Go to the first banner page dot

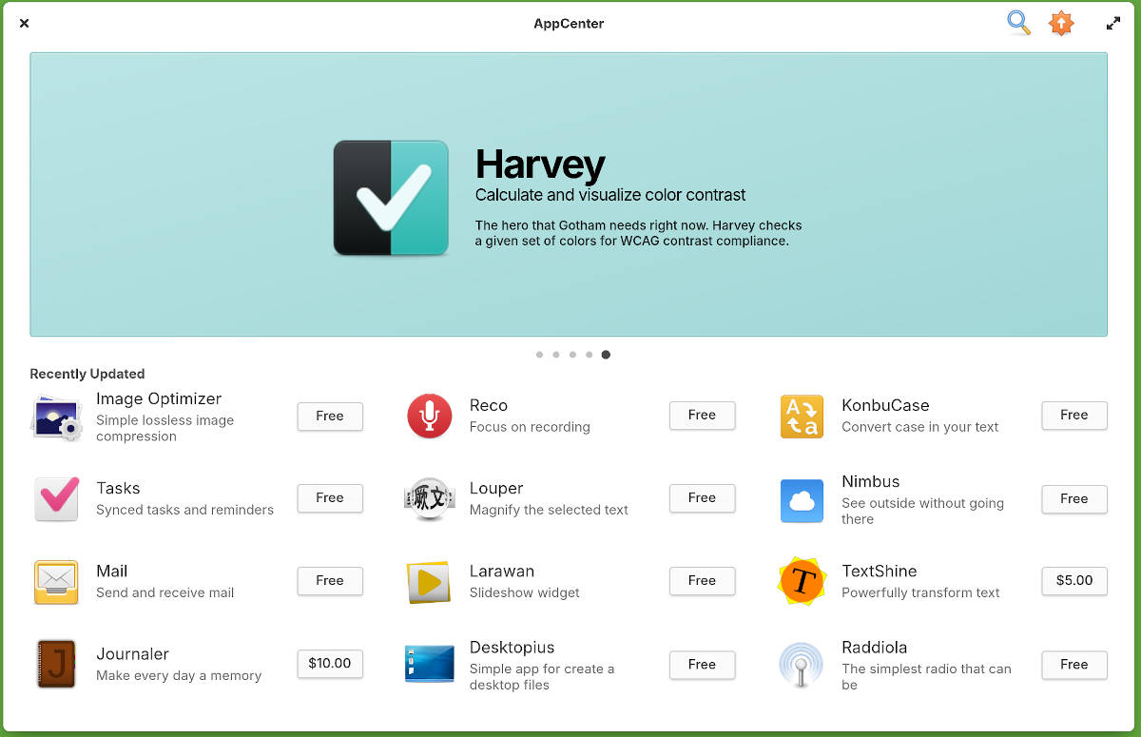[539, 355]
